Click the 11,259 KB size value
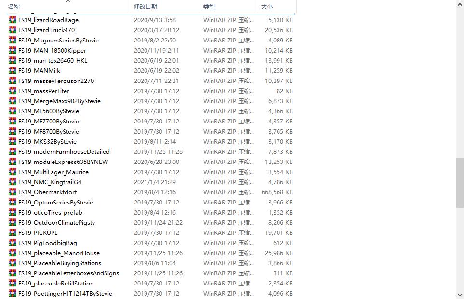This screenshot has width=464, height=299. [x=279, y=71]
